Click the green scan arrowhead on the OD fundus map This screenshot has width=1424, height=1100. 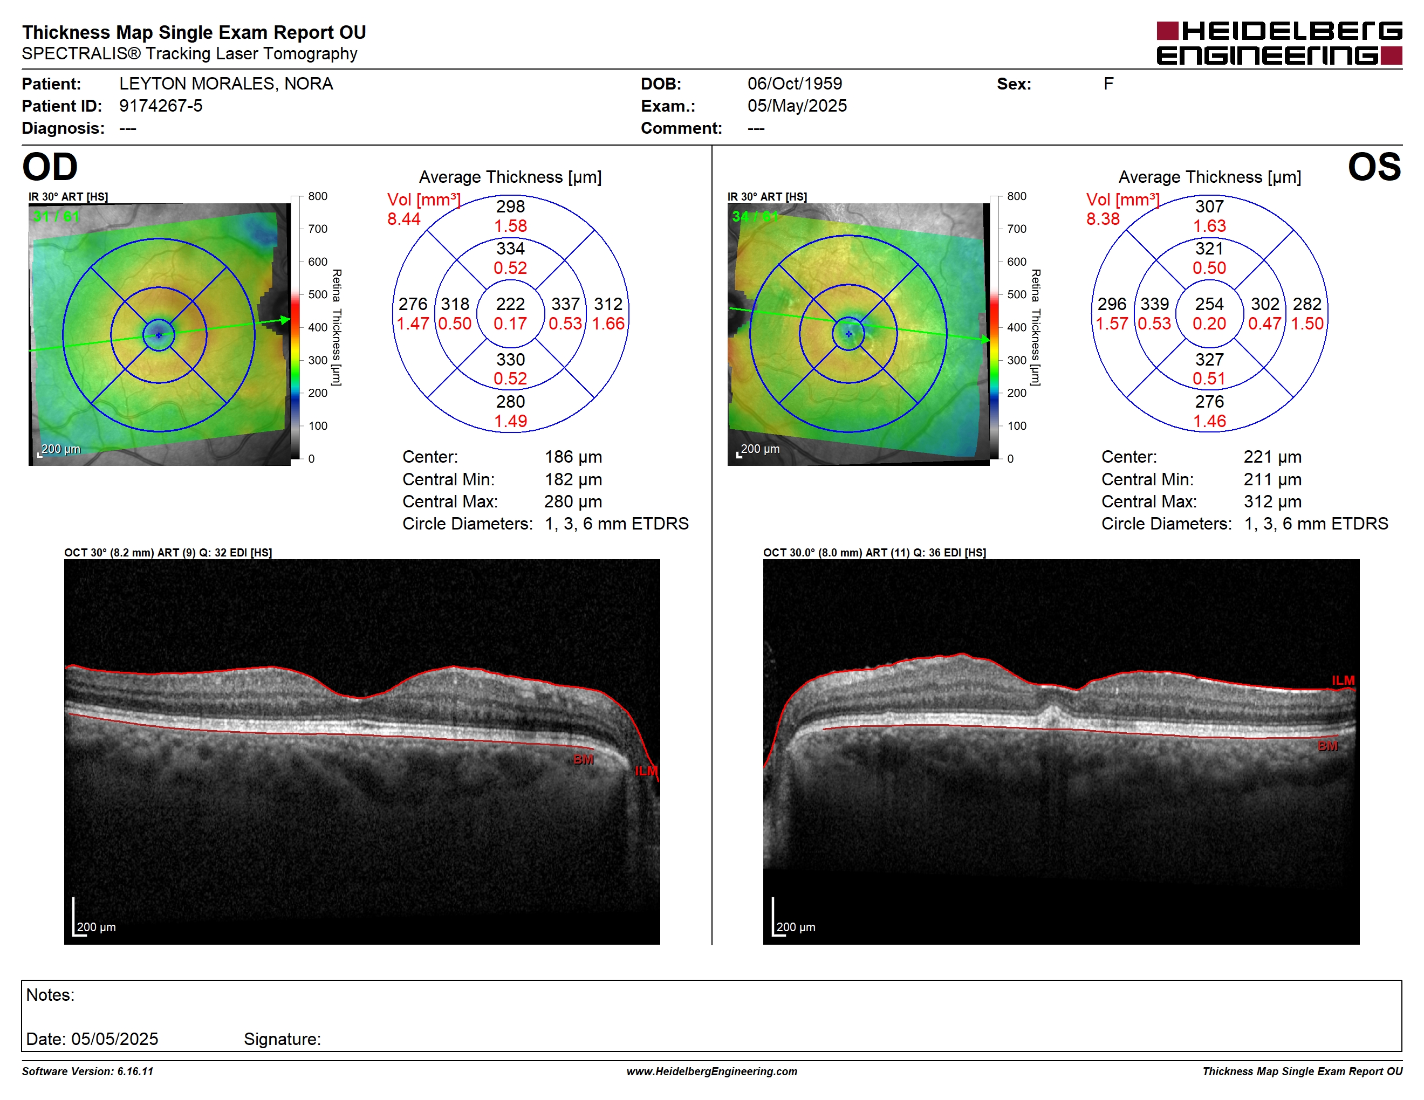tap(285, 320)
